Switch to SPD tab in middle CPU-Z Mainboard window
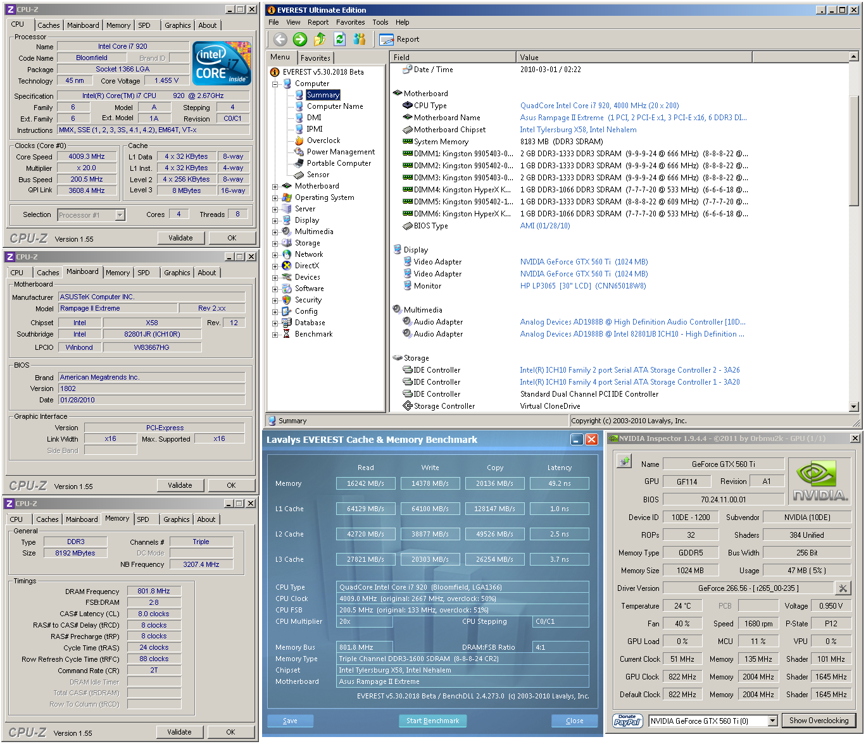866x744 pixels. point(144,273)
